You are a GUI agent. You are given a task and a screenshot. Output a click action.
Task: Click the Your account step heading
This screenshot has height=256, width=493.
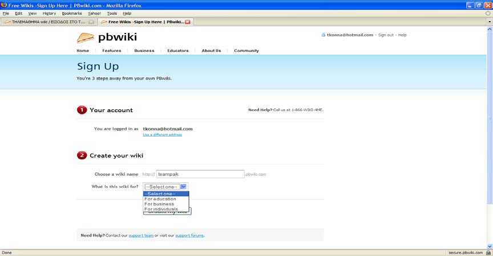pos(111,110)
